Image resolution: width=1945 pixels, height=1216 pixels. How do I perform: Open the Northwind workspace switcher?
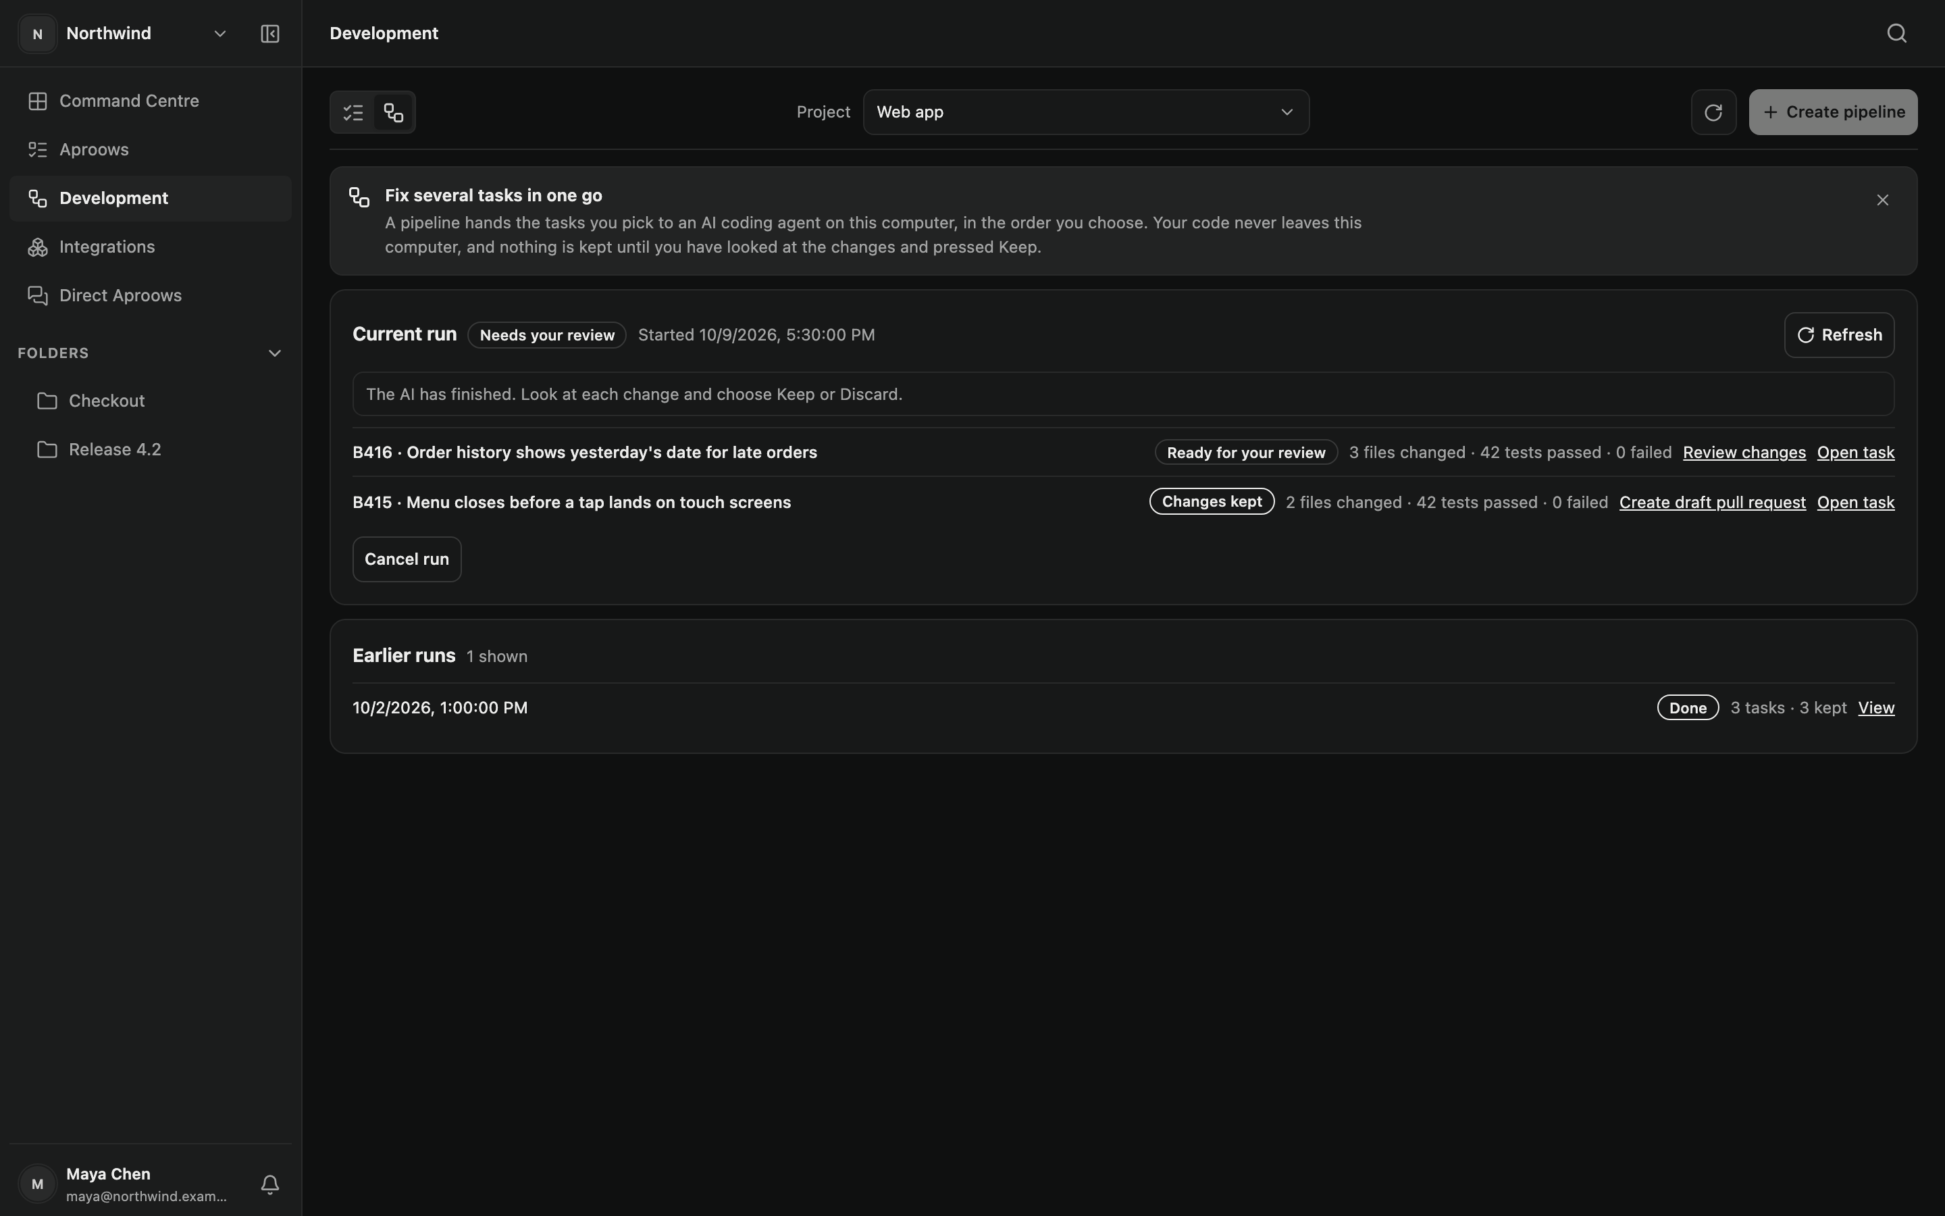pyautogui.click(x=124, y=34)
